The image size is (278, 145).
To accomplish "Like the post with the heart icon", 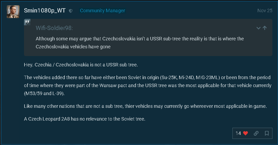I will pyautogui.click(x=245, y=133).
